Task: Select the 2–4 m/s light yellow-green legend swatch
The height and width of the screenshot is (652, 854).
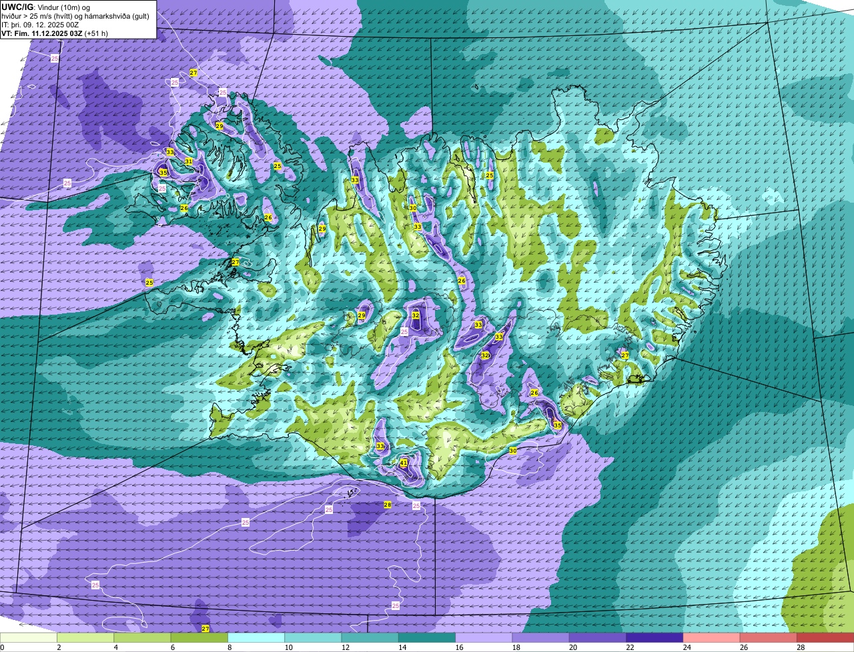Action: pos(85,637)
